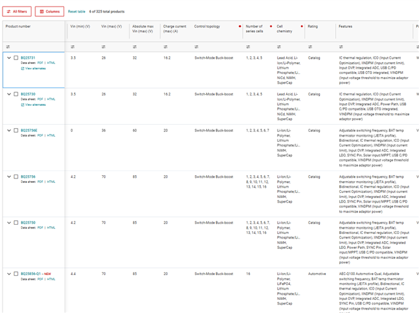Click View alternates icon for BQ25731
Screen dimensions: 419x313
[22, 69]
